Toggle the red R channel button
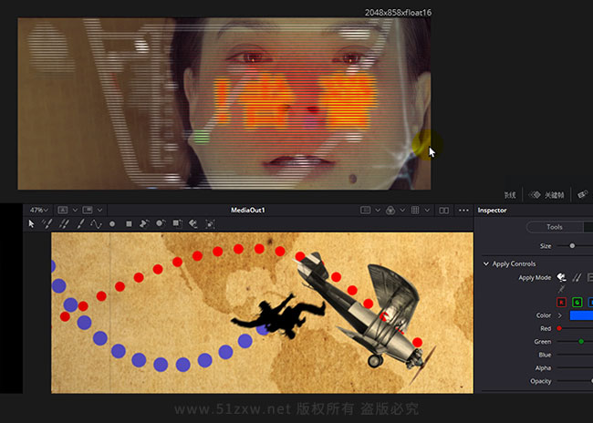Screen dimensions: 593x423 pyautogui.click(x=562, y=302)
